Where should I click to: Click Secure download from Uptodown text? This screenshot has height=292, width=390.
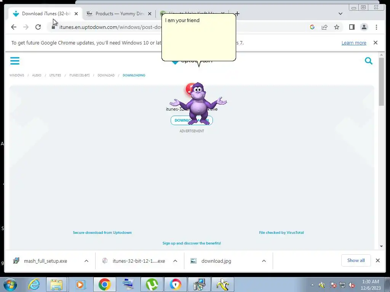click(x=102, y=232)
